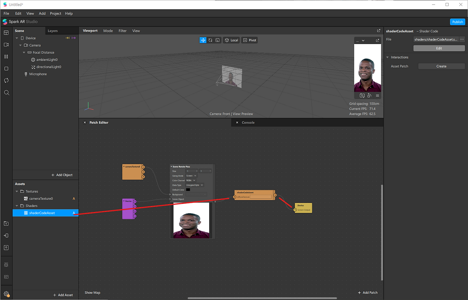This screenshot has height=300, width=468.
Task: Click the send-to-device arrow icon in left toolbar
Action: (x=6, y=236)
